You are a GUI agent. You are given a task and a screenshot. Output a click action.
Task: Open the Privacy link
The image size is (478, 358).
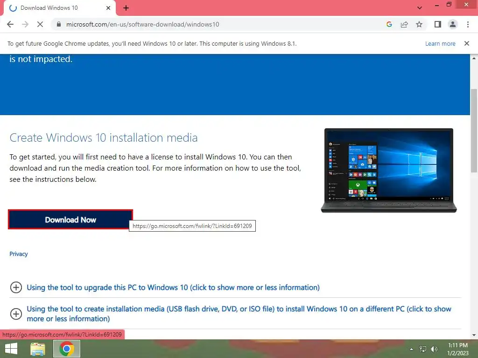(19, 254)
